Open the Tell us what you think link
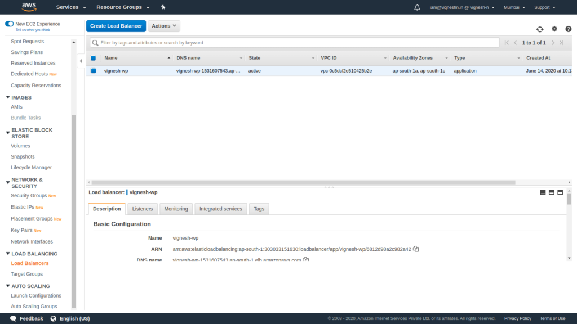This screenshot has width=577, height=324. (33, 30)
